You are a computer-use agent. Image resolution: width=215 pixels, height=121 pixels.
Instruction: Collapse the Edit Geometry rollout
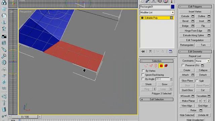(x=195, y=51)
